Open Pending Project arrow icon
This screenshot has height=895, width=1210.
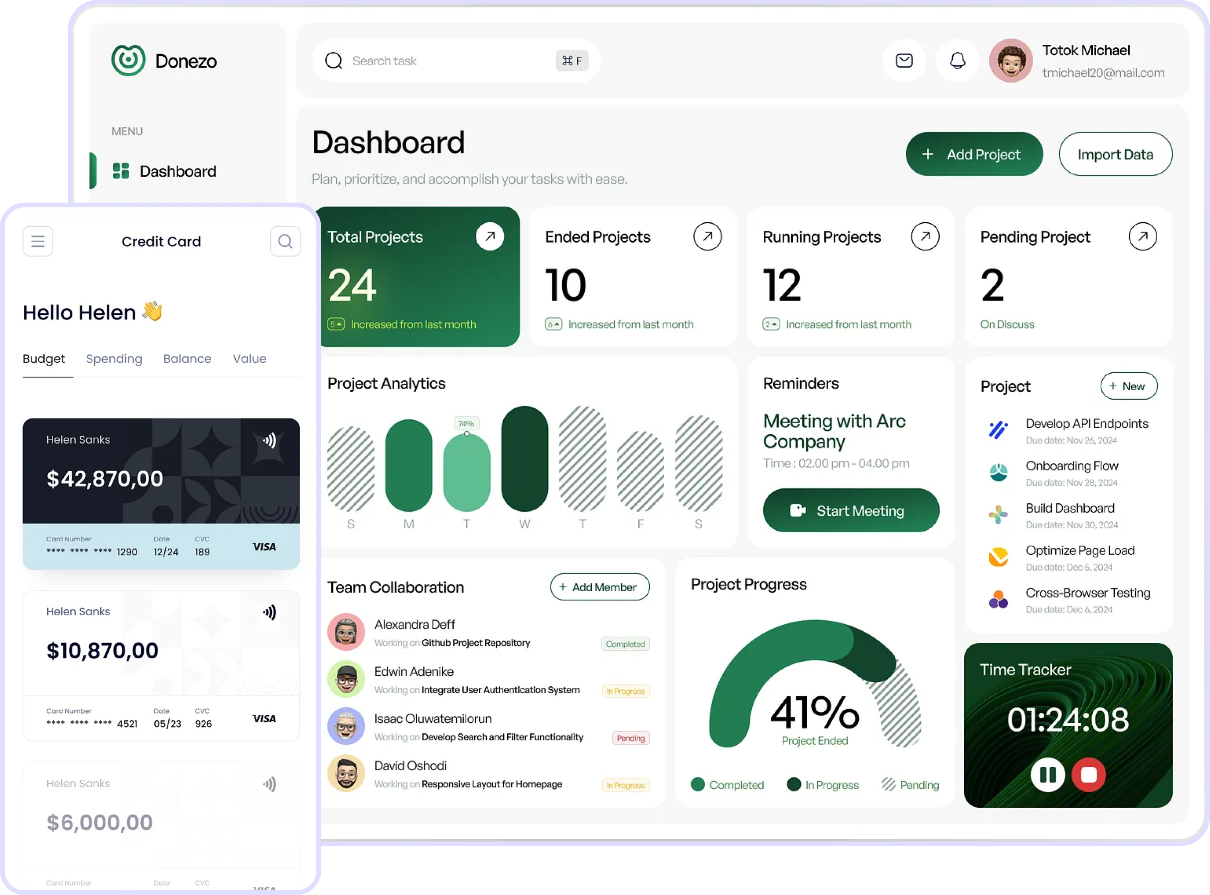tap(1143, 237)
